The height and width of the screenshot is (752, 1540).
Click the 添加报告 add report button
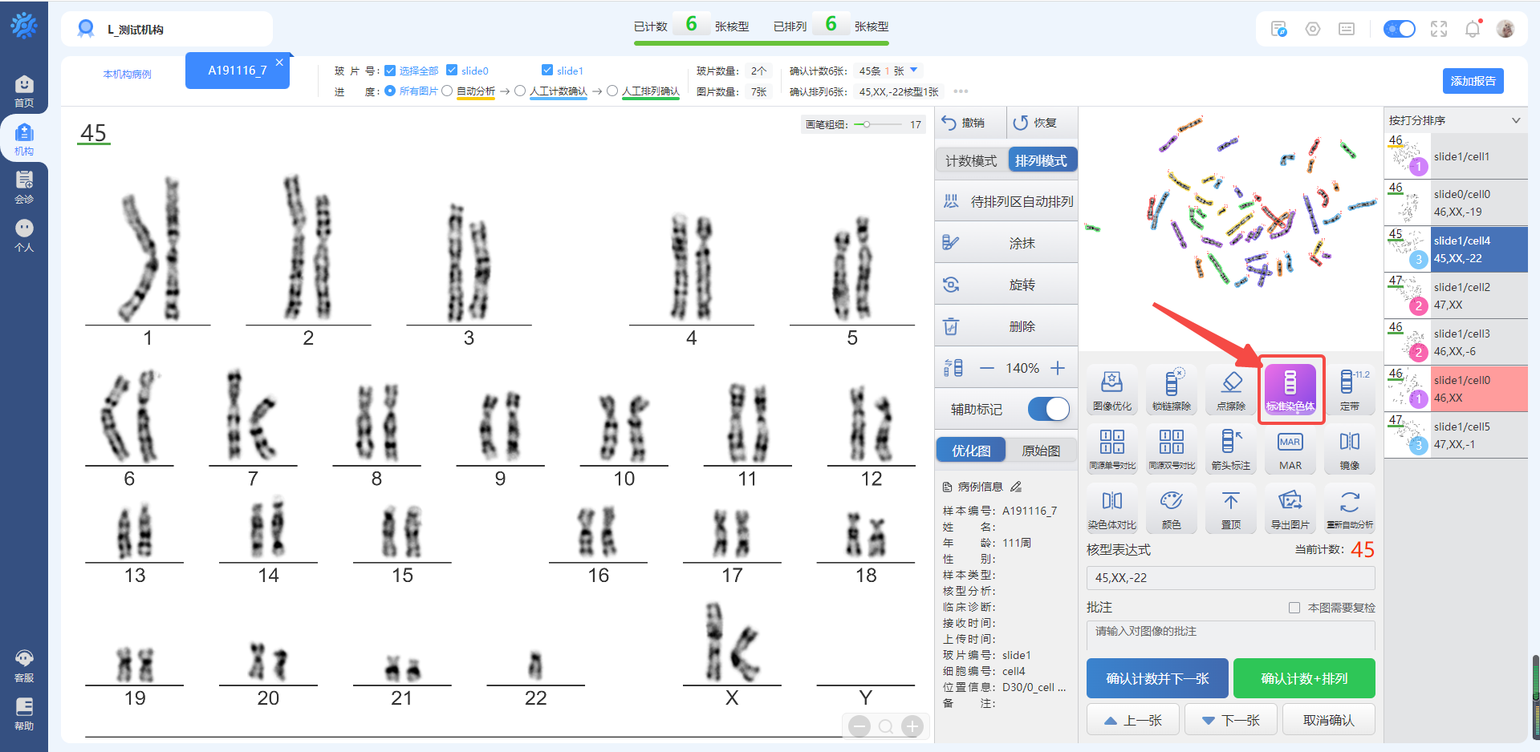click(x=1473, y=81)
